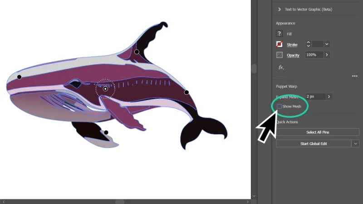
Task: Click the Select All Pins button
Action: (317, 132)
